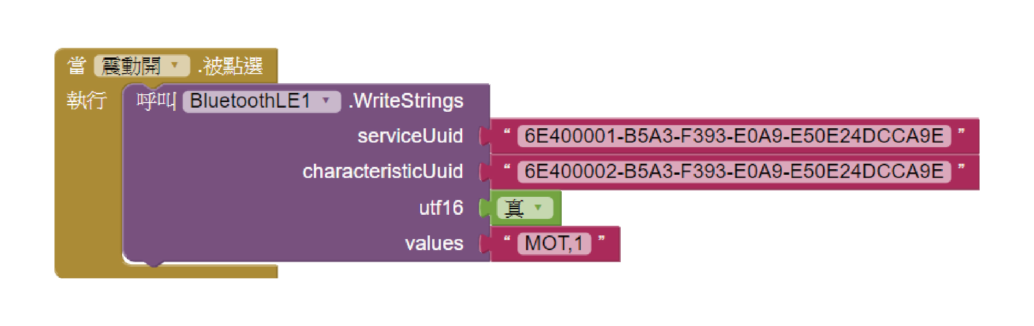
Task: Select the 呼叫 call block label
Action: coord(156,101)
